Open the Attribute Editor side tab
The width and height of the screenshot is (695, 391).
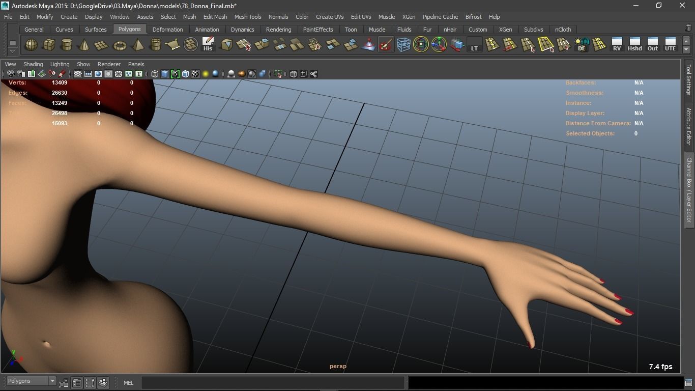click(x=689, y=126)
